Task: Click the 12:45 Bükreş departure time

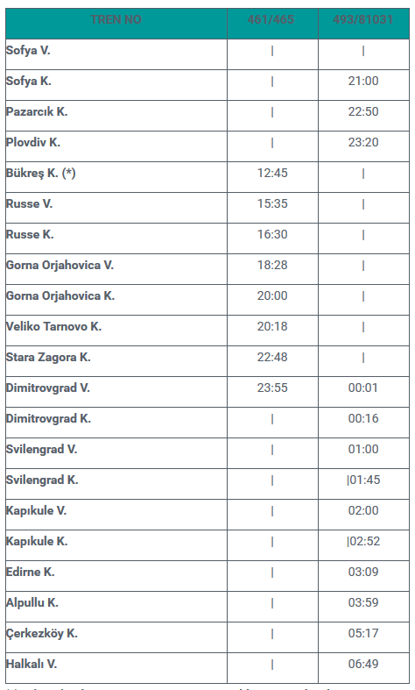Action: pyautogui.click(x=272, y=173)
